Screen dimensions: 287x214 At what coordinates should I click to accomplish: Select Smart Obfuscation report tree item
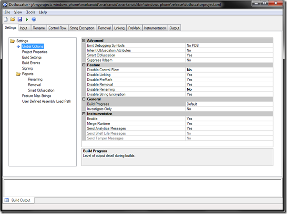click(x=41, y=90)
